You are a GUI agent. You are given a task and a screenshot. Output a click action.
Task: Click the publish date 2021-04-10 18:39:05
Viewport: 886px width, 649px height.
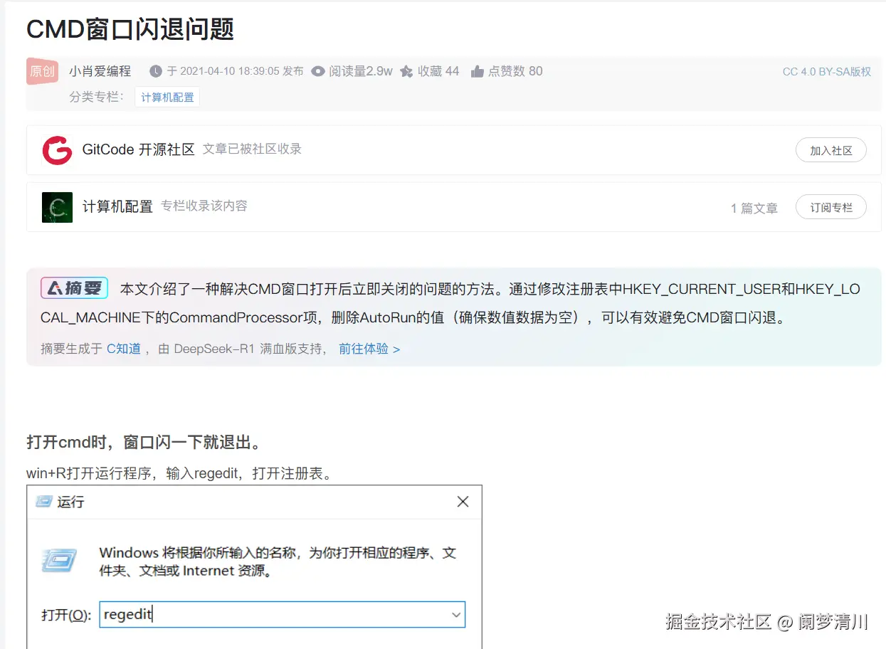click(230, 71)
